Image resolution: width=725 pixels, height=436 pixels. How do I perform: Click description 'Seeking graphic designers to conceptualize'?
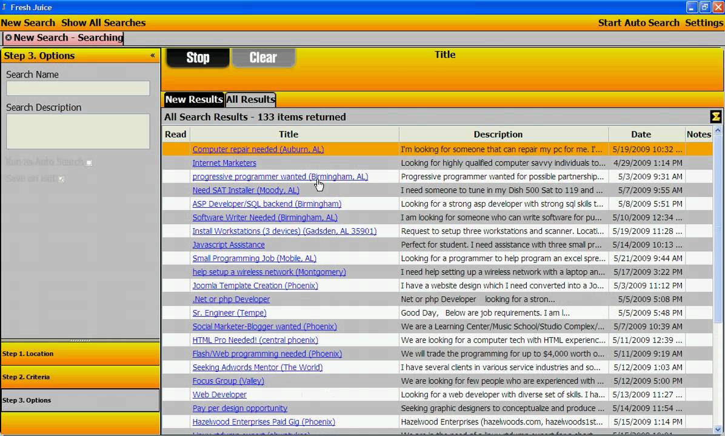tap(504, 408)
